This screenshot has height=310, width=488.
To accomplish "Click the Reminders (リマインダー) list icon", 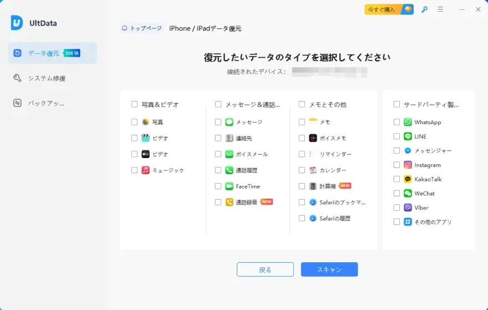I will coord(313,154).
